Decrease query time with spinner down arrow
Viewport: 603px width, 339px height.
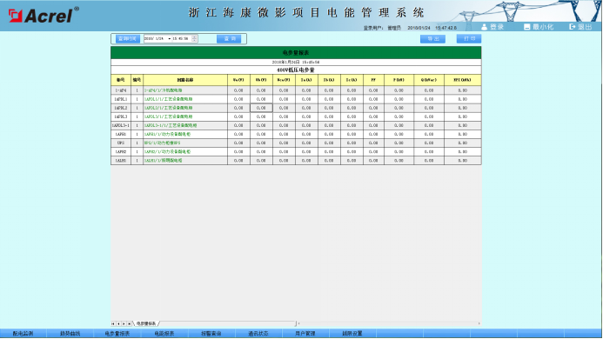[194, 40]
